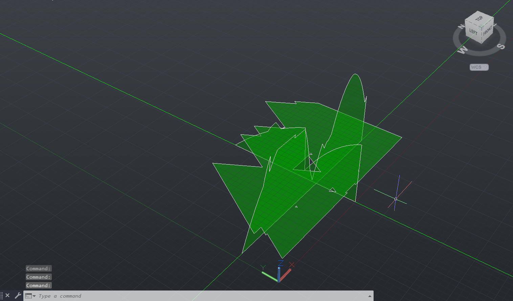Click the TOP face of the ViewCube
The image size is (513, 301).
click(x=479, y=18)
